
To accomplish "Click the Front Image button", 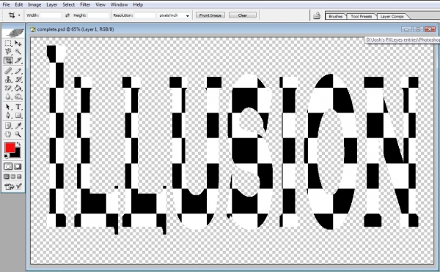I will tap(210, 15).
